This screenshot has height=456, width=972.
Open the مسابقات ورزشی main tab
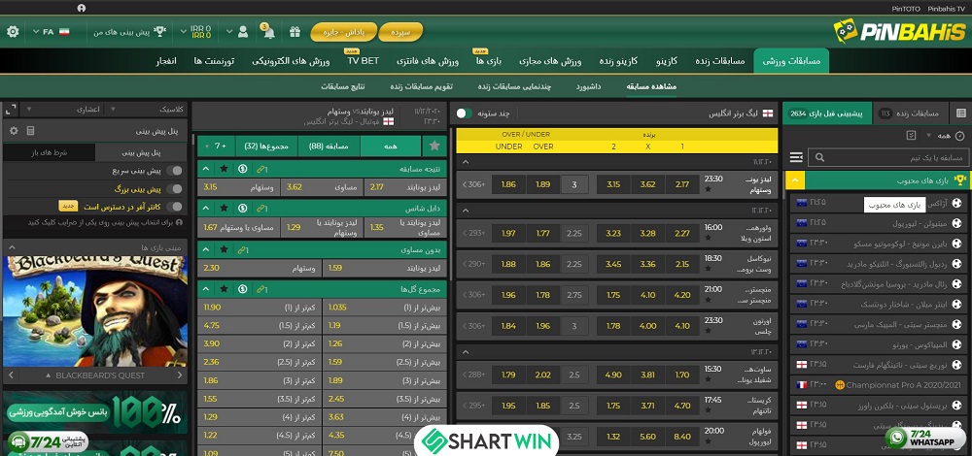tap(791, 61)
